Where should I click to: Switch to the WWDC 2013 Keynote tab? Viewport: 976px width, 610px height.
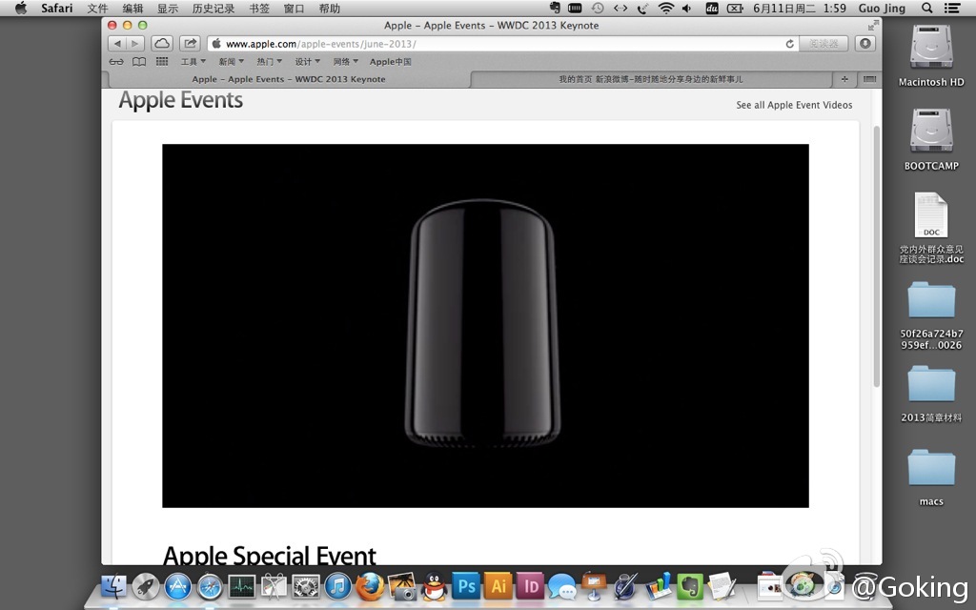point(289,79)
